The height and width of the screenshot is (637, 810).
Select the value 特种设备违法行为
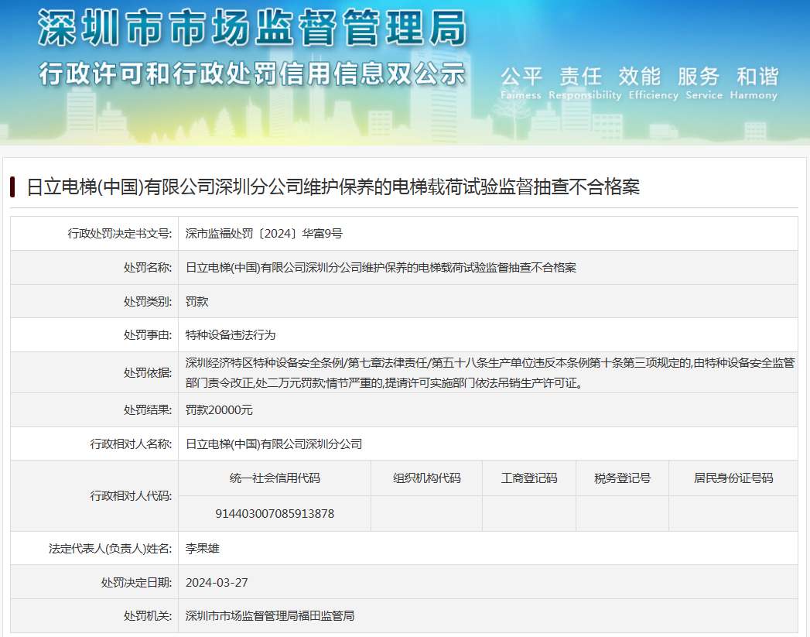click(231, 335)
